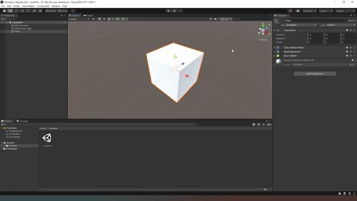The width and height of the screenshot is (357, 201).
Task: Select the Scale tool in toolbar
Action: point(22,11)
